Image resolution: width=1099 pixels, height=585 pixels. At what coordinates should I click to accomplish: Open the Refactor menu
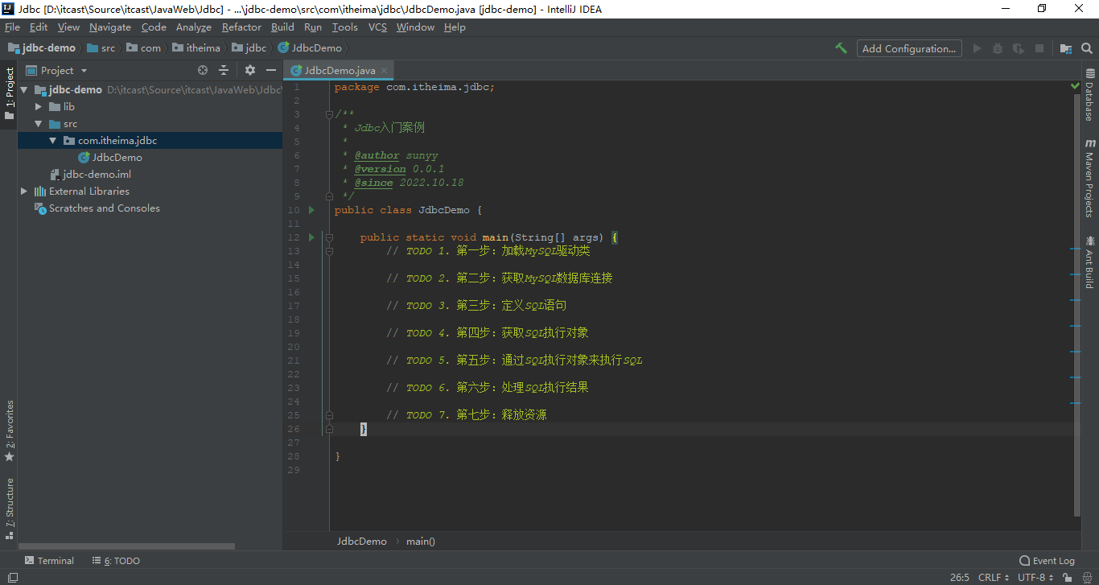pyautogui.click(x=241, y=27)
